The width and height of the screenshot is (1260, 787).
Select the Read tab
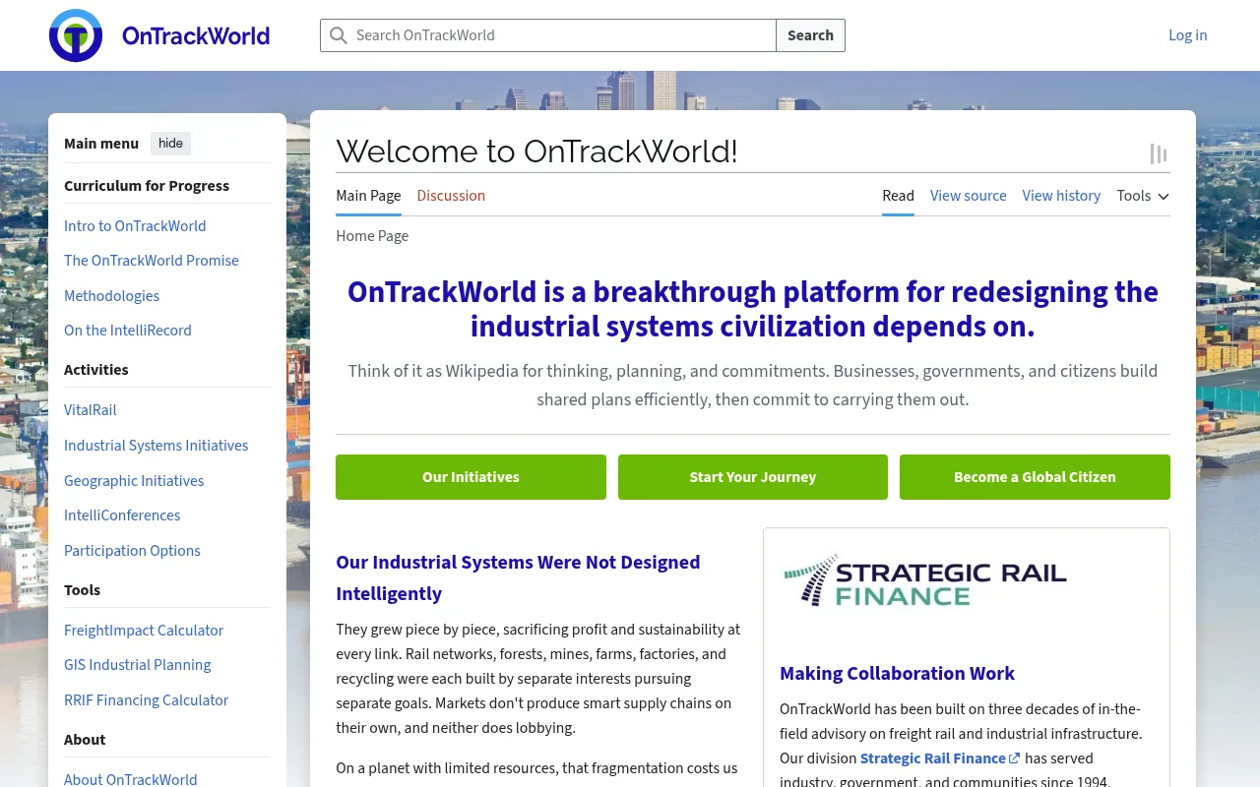coord(898,196)
